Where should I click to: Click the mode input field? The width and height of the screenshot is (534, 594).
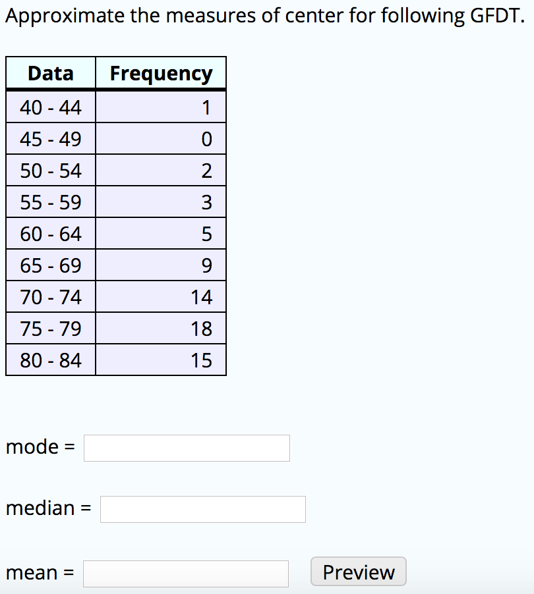pos(187,448)
